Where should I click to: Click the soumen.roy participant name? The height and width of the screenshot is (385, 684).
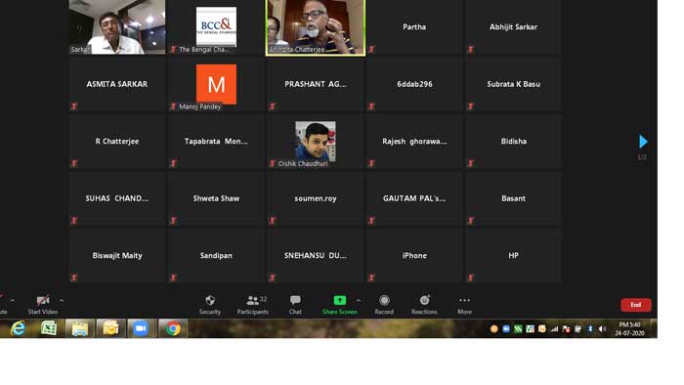pos(316,198)
